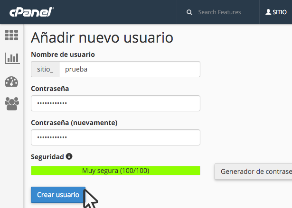Open the SITIO account menu
The height and width of the screenshot is (208, 292).
276,12
